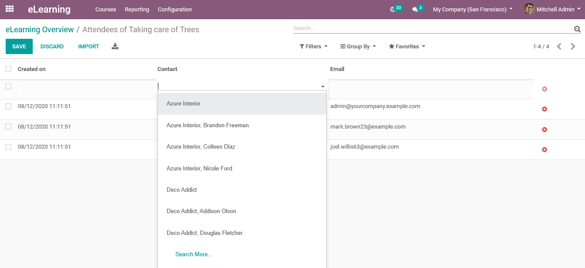Click email mark.brown23@example.com
Image resolution: width=585 pixels, height=268 pixels.
coord(368,127)
